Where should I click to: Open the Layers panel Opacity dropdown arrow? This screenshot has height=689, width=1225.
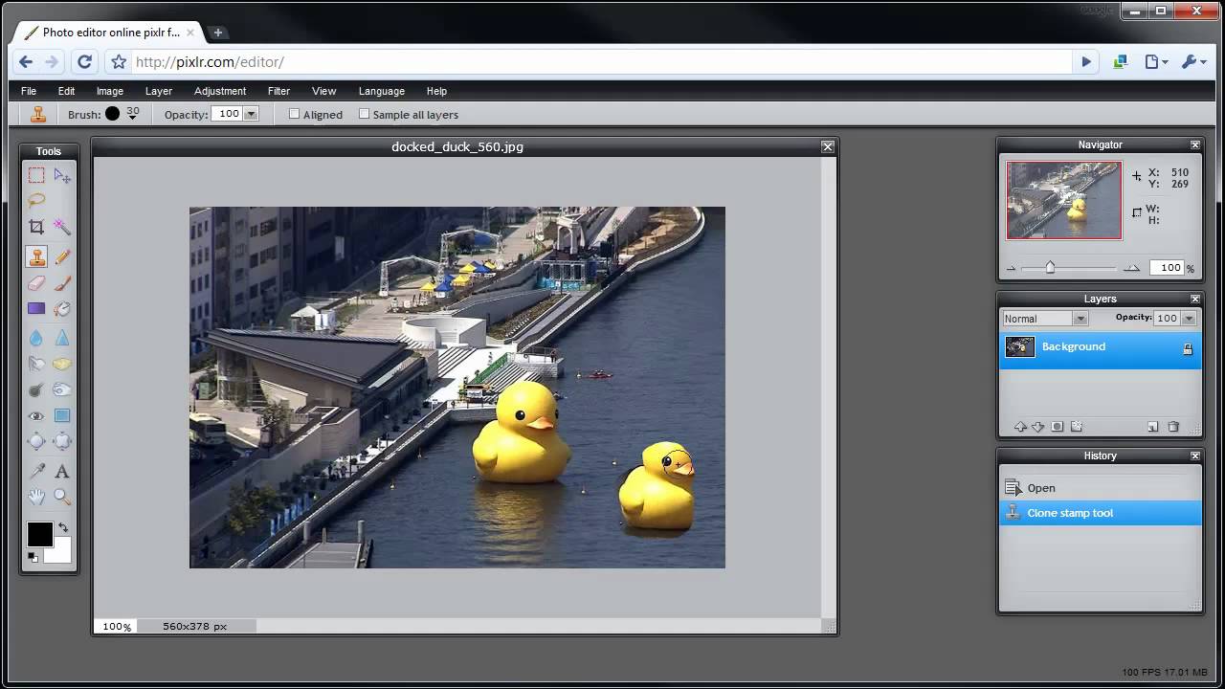click(x=1189, y=319)
